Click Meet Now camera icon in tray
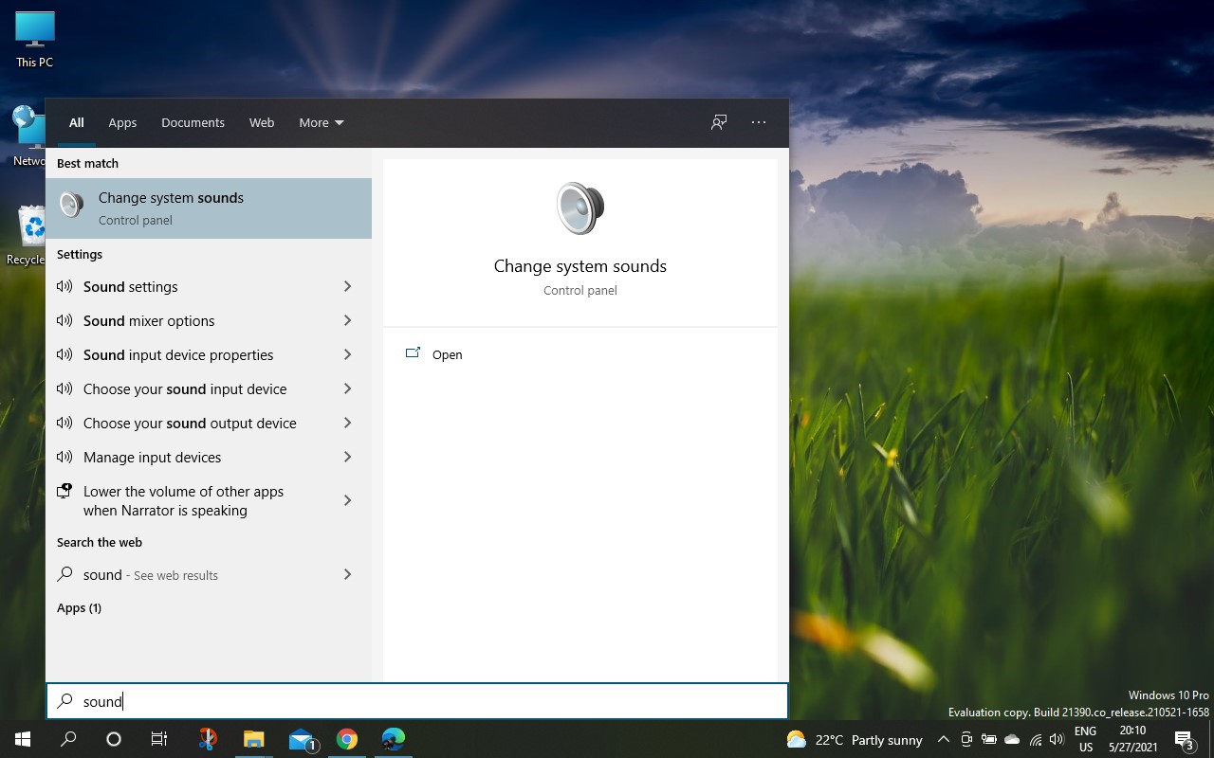Viewport: 1214px width, 758px height. click(966, 740)
